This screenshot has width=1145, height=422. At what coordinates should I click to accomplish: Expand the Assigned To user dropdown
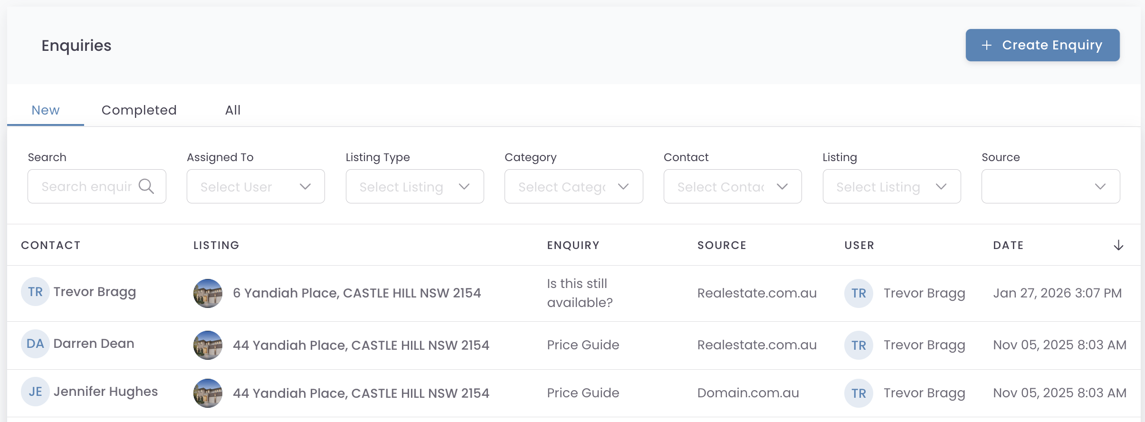pos(256,186)
